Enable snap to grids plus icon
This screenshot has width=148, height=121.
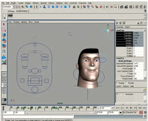41,7
